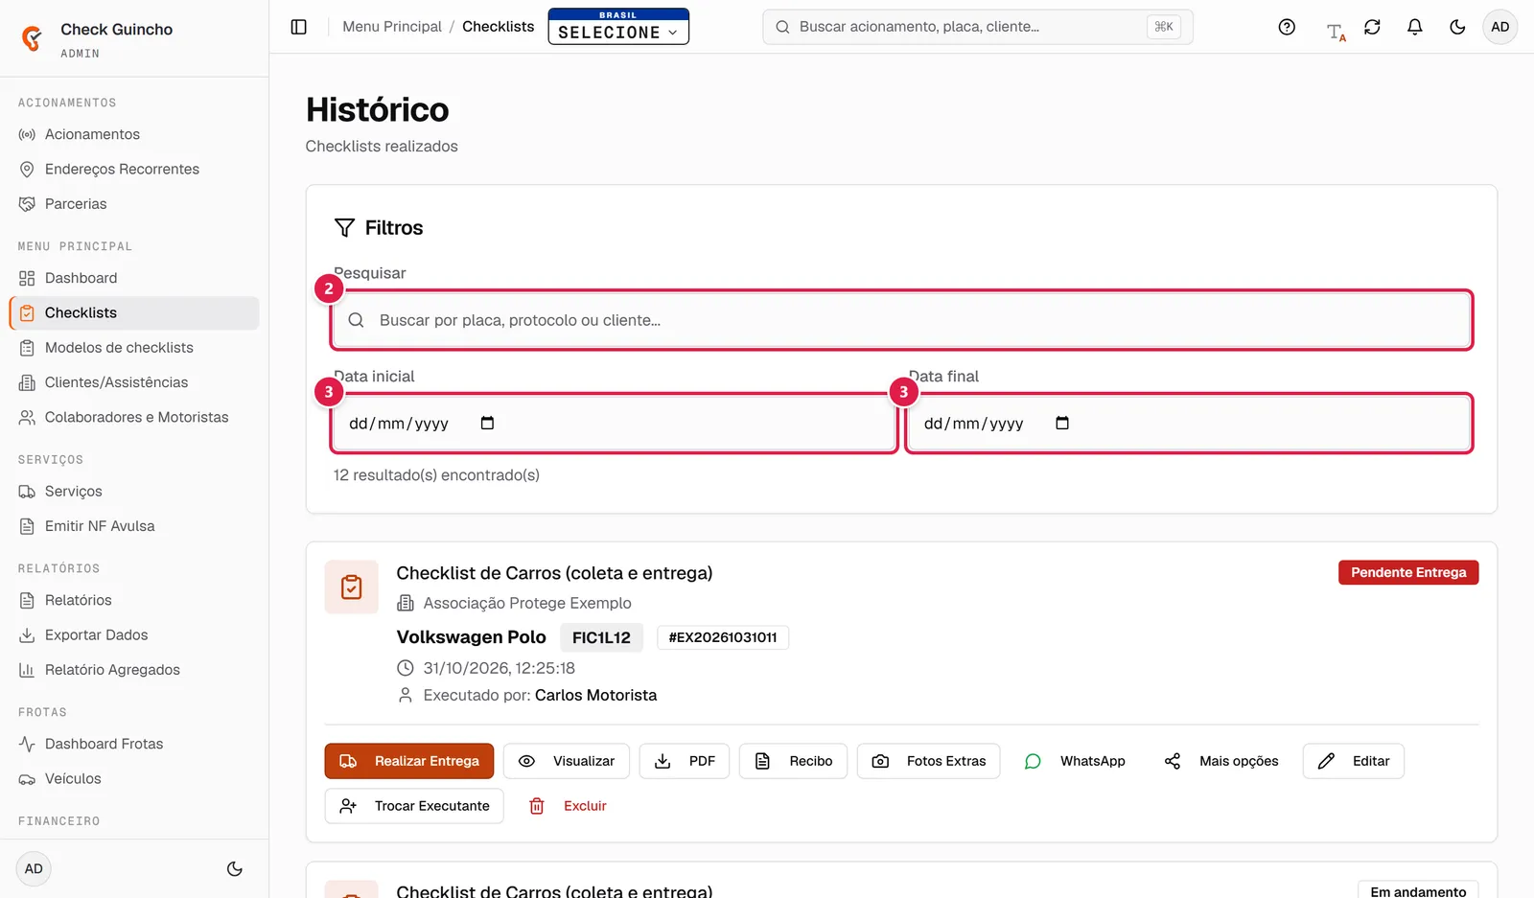Open calendar picker for Data inicial

[x=487, y=423]
